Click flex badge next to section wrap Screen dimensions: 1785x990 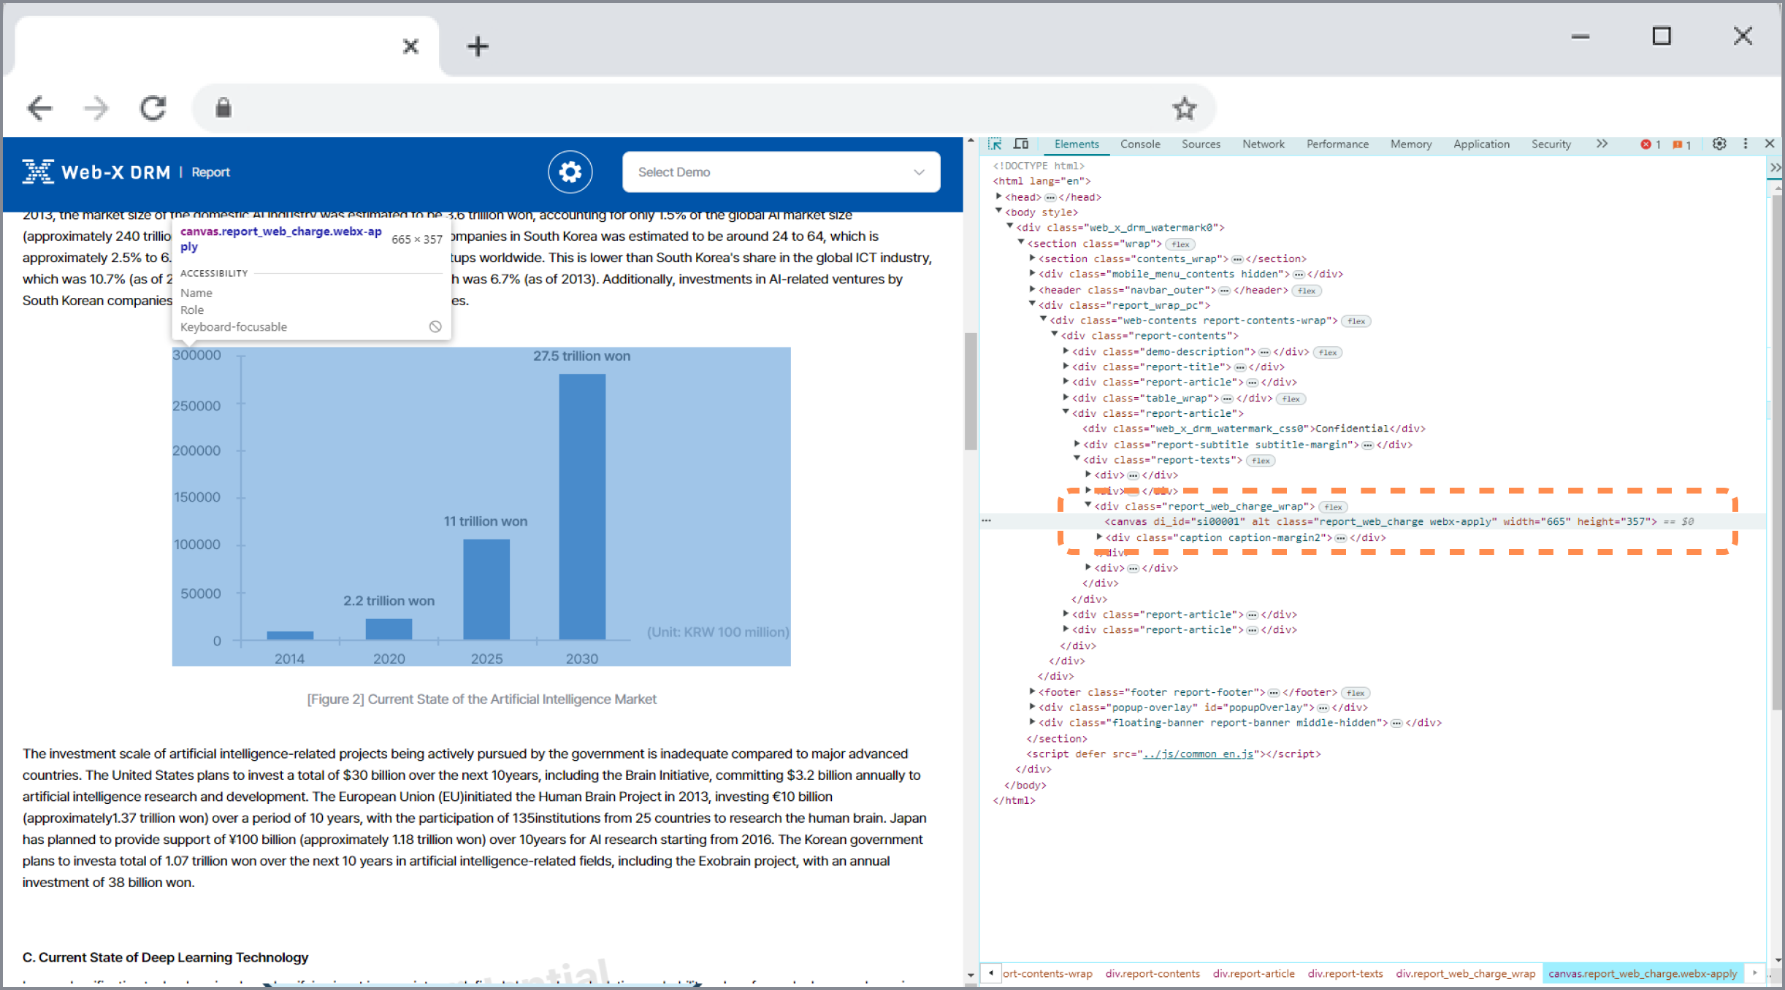[x=1180, y=244]
